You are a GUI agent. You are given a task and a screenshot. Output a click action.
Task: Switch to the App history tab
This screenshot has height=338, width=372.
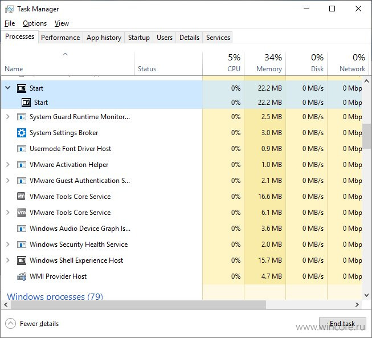pyautogui.click(x=104, y=38)
